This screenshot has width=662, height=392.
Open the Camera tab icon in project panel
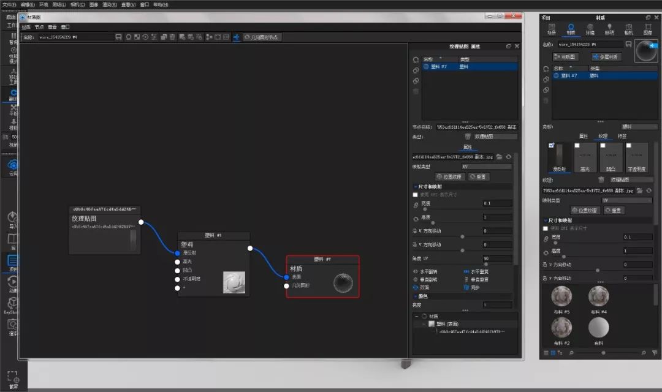tap(628, 29)
